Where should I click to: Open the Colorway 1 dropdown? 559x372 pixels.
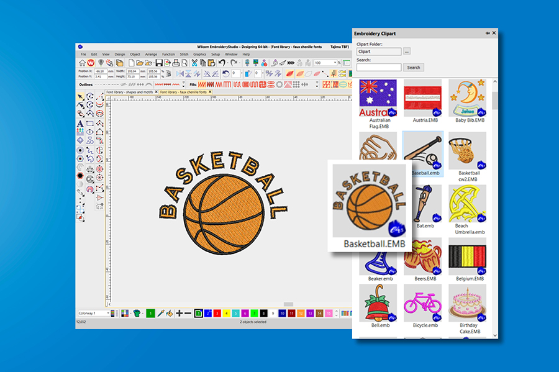[109, 314]
